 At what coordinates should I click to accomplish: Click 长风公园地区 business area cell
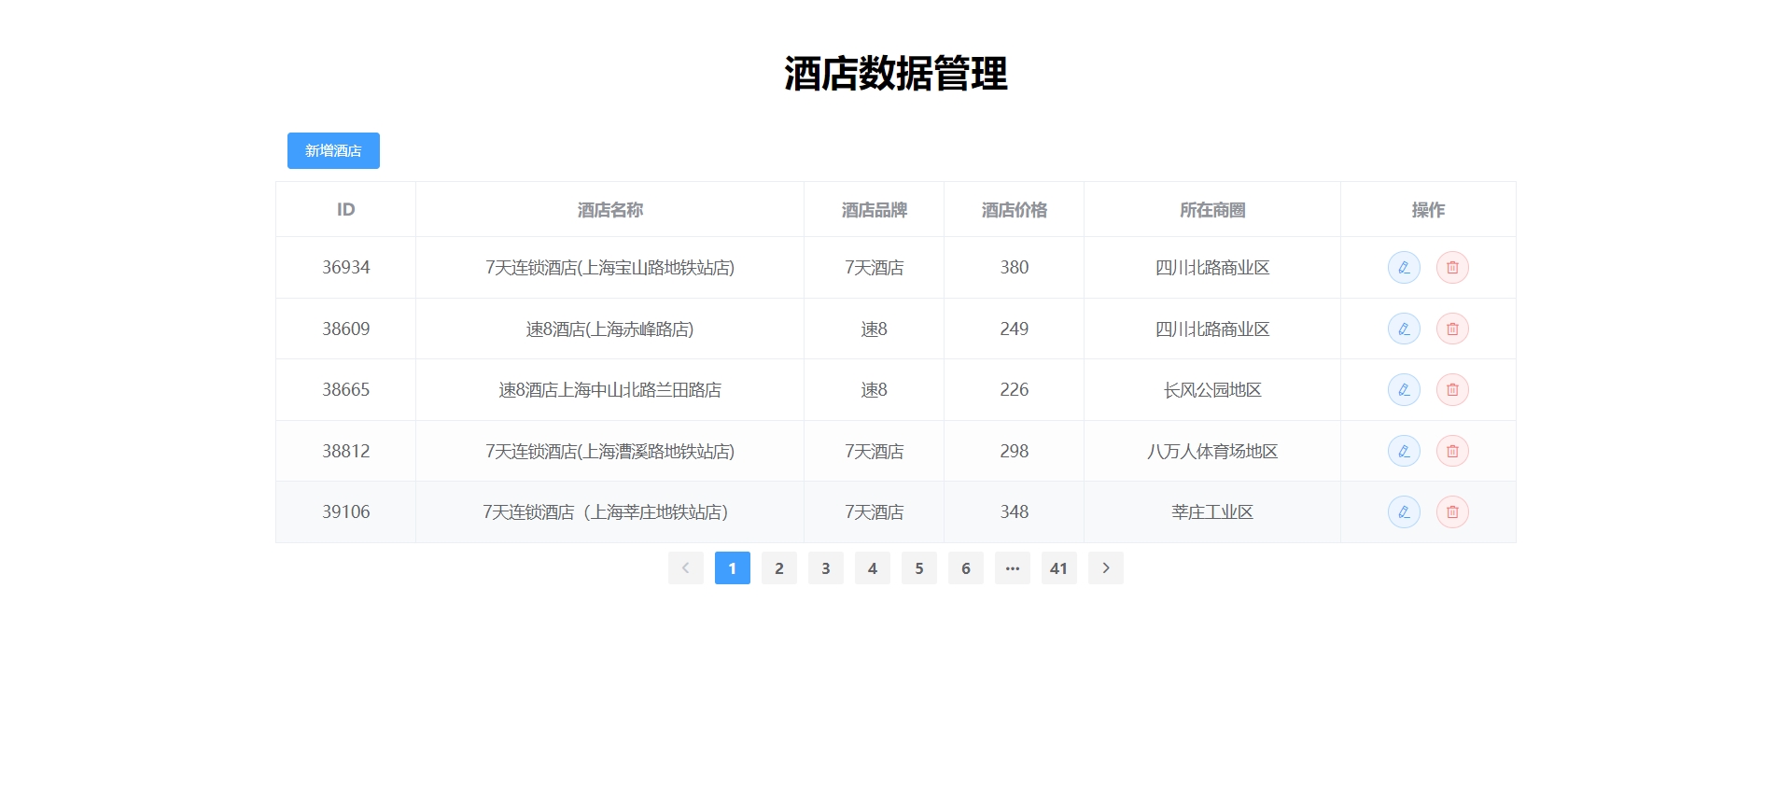click(1212, 390)
